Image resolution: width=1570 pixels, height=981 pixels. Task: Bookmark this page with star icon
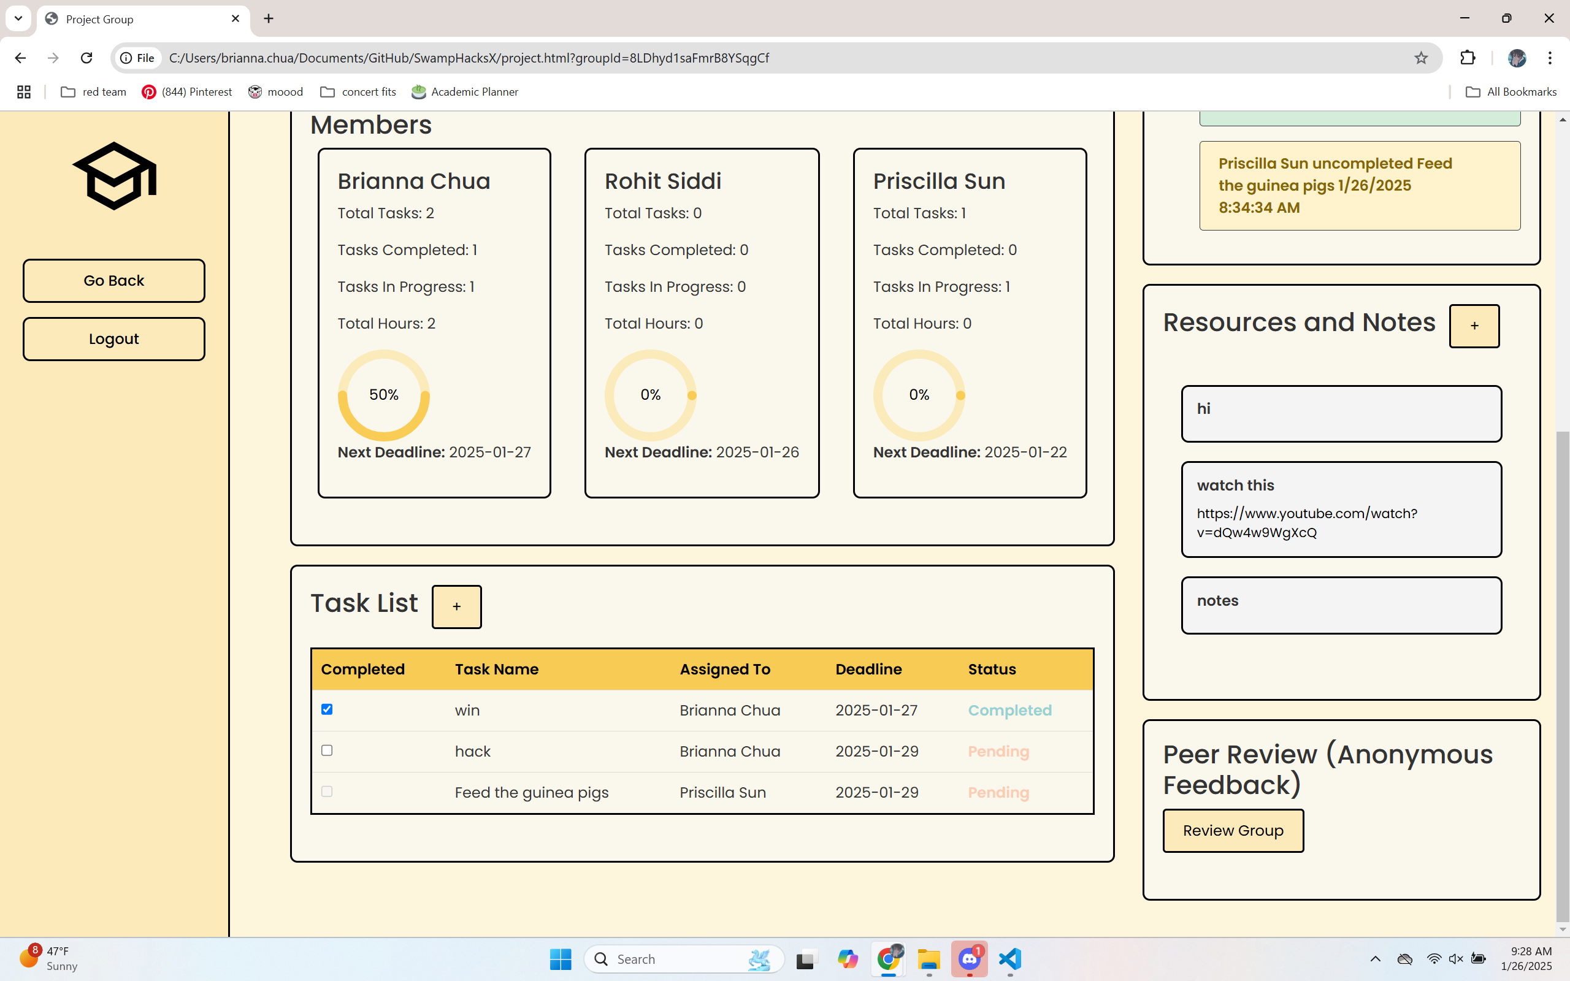point(1421,58)
